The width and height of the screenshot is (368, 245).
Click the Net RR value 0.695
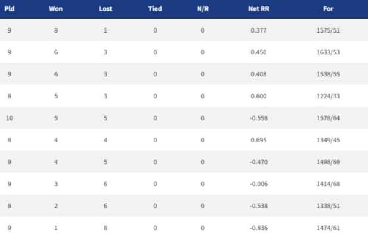[258, 140]
